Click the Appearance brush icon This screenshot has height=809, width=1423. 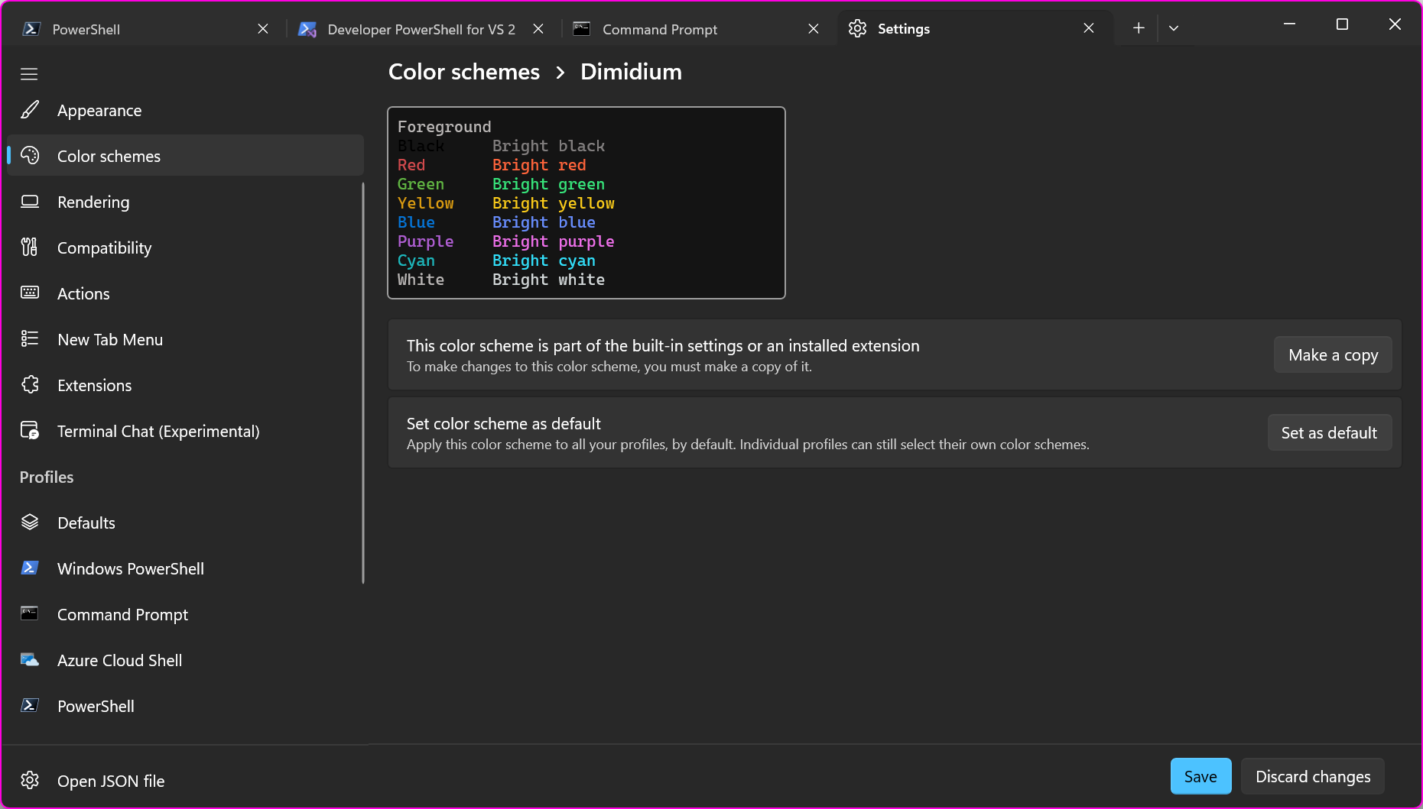(x=30, y=110)
